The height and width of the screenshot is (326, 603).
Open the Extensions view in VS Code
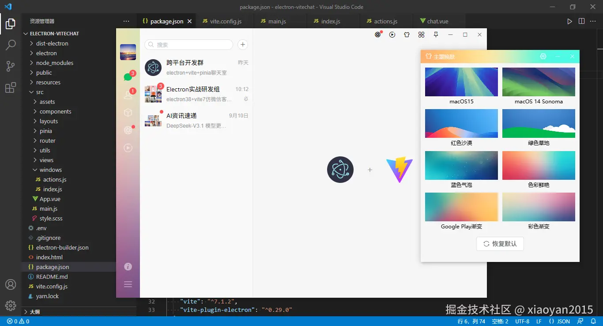click(x=11, y=87)
